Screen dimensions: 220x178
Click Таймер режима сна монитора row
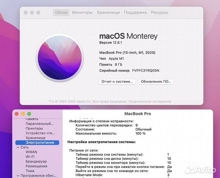click(123, 163)
